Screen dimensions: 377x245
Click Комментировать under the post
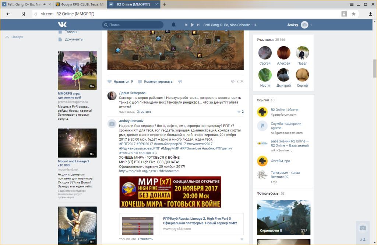(x=155, y=82)
